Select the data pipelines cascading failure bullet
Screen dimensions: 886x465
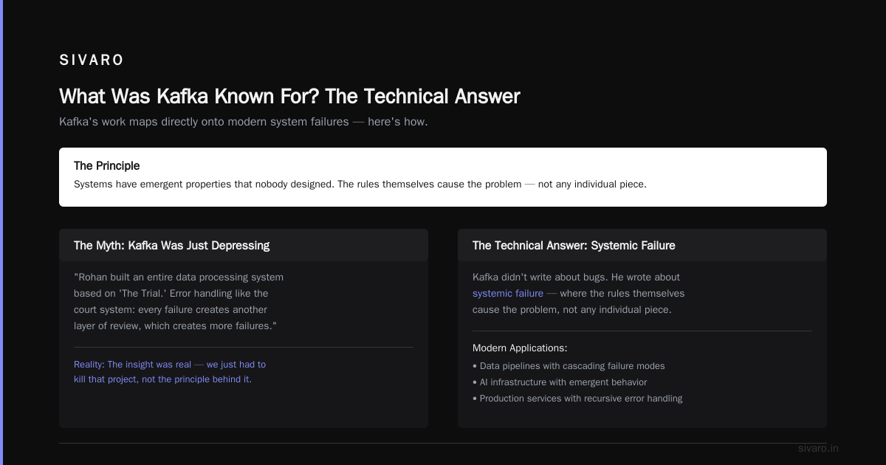[x=569, y=366]
